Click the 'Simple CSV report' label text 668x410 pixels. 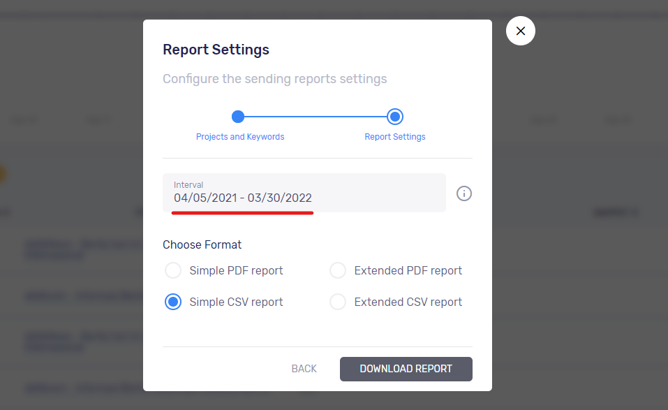click(236, 302)
